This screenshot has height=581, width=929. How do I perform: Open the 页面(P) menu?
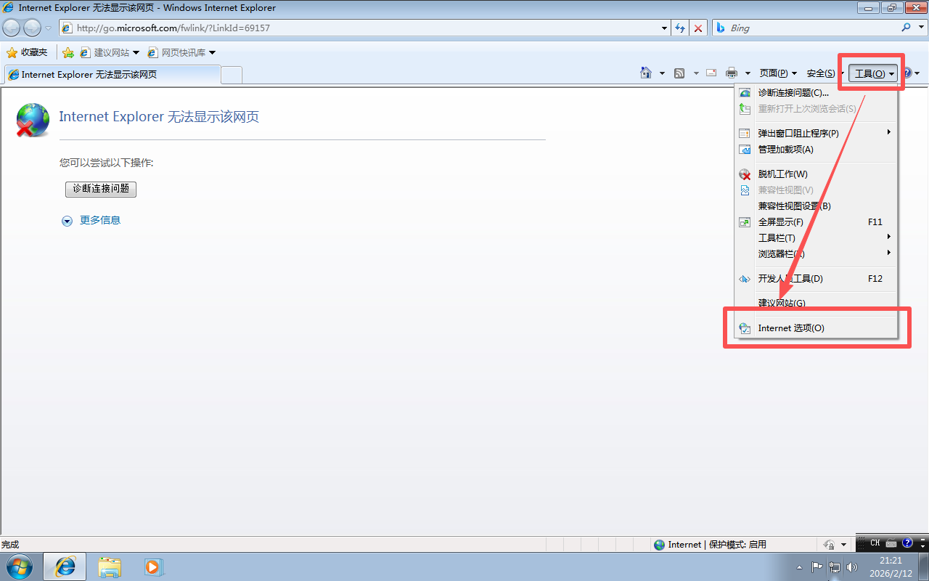click(x=778, y=73)
